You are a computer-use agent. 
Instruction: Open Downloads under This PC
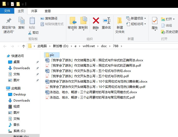click(x=19, y=101)
